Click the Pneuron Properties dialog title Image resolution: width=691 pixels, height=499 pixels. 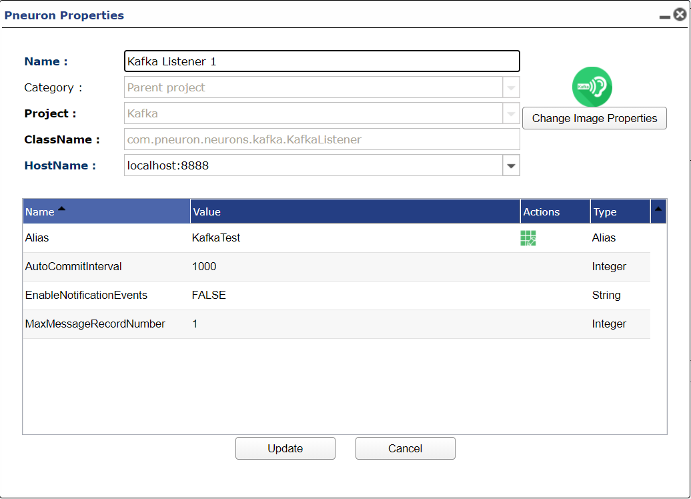pos(64,15)
